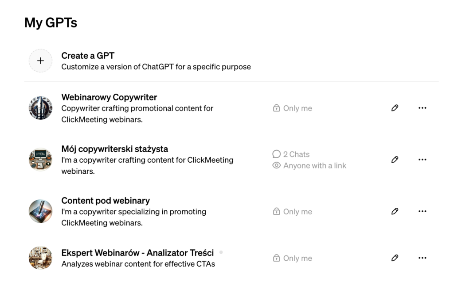Select the Content pod webinary avatar image

coord(40,211)
